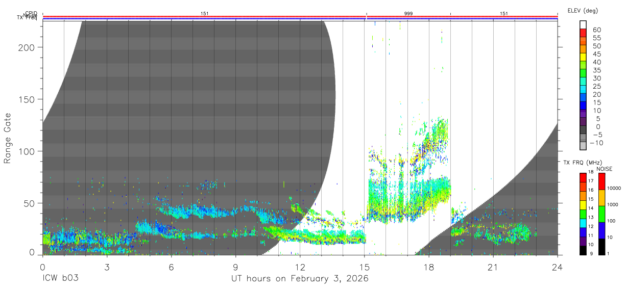This screenshot has width=627, height=289.
Task: Click the light gray bottom swatch of ELEV colorbar
Action: pyautogui.click(x=583, y=145)
